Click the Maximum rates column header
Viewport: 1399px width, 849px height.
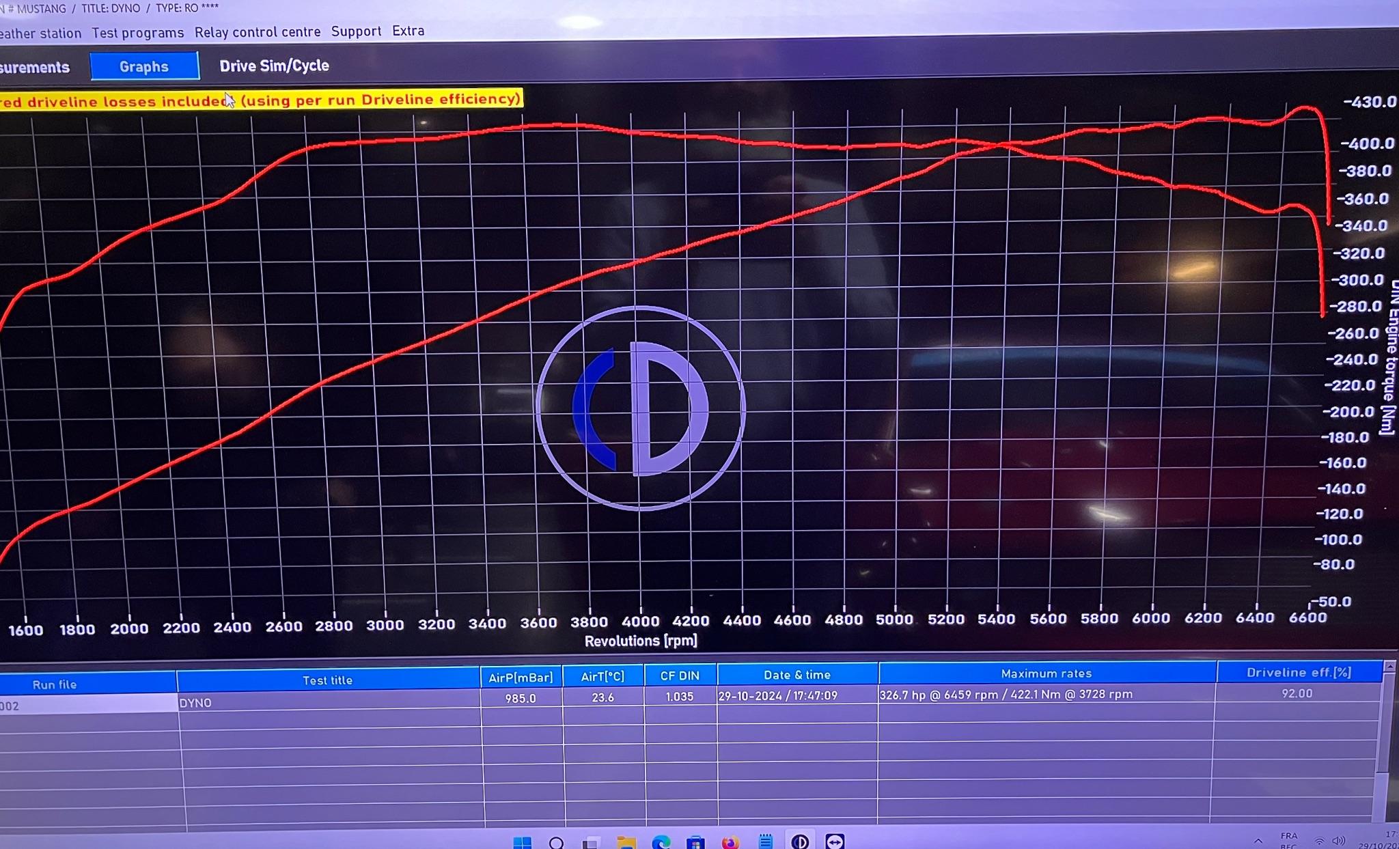(x=1046, y=673)
